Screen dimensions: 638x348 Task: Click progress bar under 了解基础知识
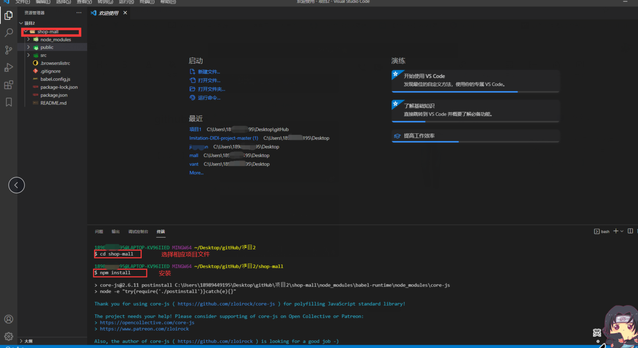475,121
